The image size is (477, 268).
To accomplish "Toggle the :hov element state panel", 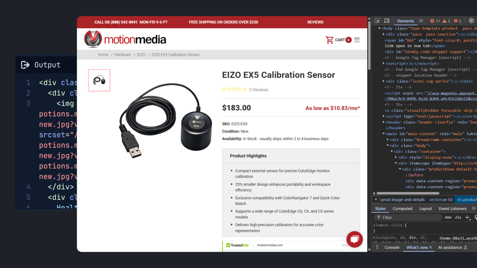I will pyautogui.click(x=448, y=217).
